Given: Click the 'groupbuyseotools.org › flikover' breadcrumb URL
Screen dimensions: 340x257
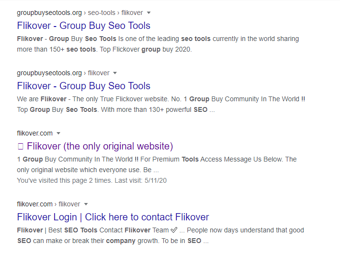Looking at the screenshot, I should (x=63, y=73).
